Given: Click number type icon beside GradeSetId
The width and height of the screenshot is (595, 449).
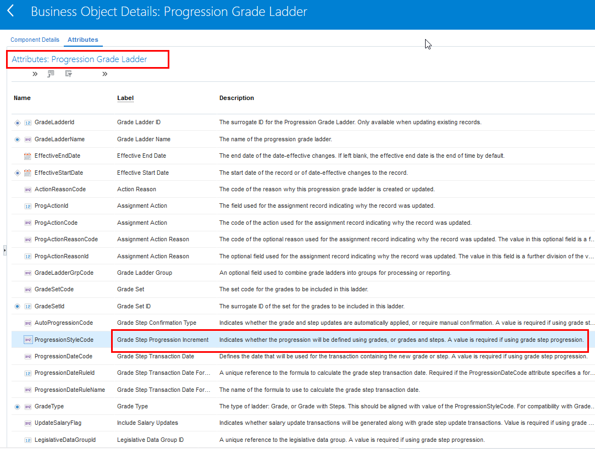Looking at the screenshot, I should click(27, 307).
